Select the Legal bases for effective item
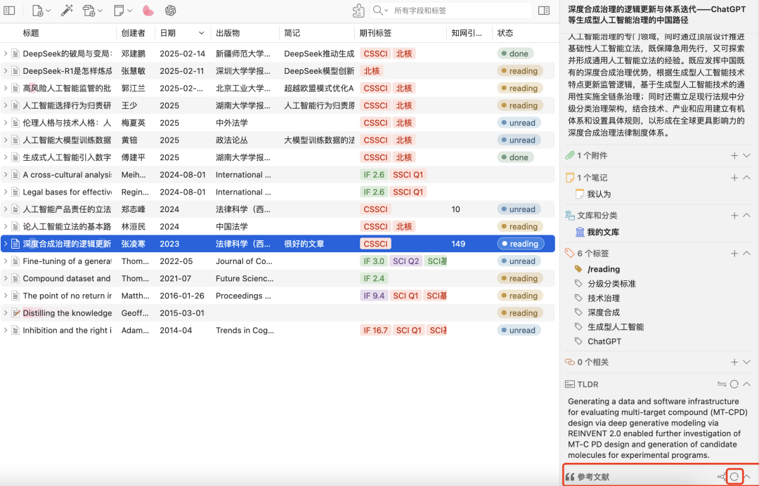 click(278, 192)
